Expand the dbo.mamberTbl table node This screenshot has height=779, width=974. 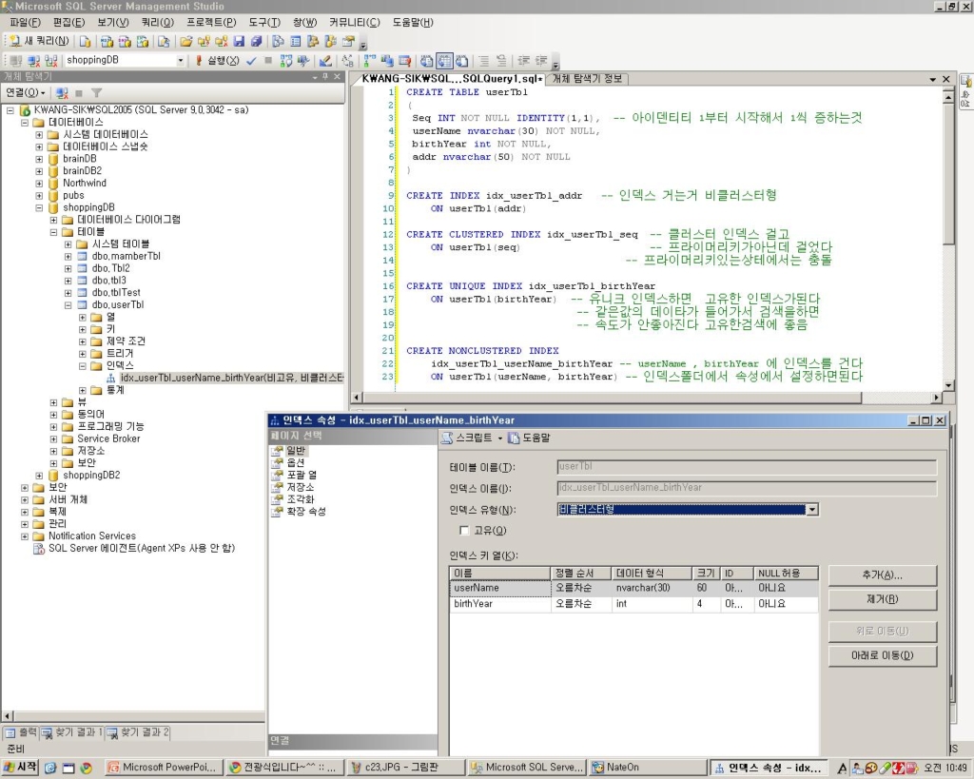[68, 257]
